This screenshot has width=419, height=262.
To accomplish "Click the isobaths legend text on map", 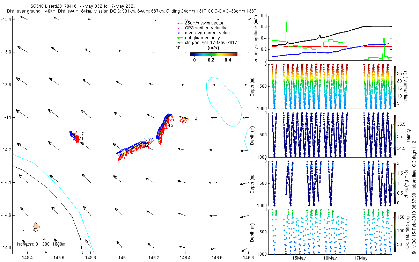I will click(41, 244).
